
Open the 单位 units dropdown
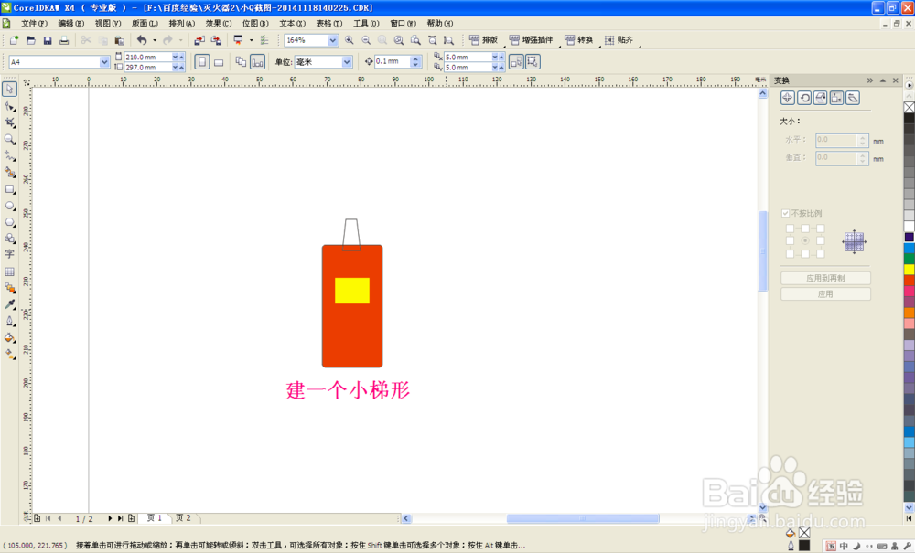344,61
